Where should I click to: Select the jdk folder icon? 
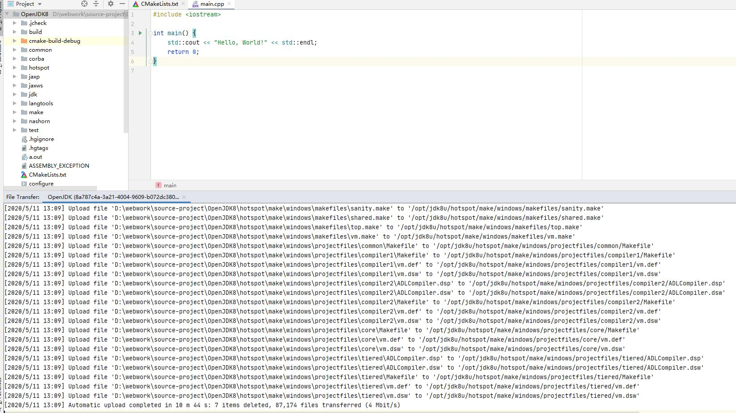(24, 94)
